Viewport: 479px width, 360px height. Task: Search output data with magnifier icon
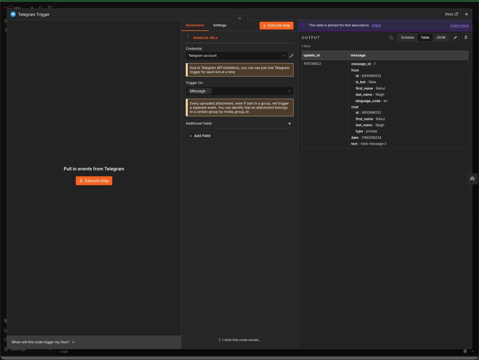[391, 38]
